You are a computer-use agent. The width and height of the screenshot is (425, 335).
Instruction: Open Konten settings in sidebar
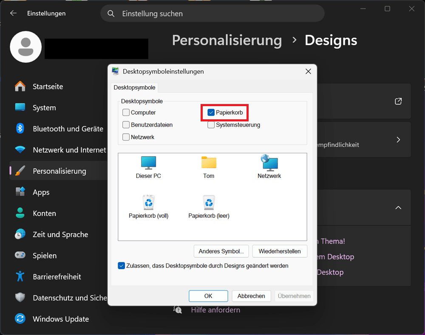(58, 214)
